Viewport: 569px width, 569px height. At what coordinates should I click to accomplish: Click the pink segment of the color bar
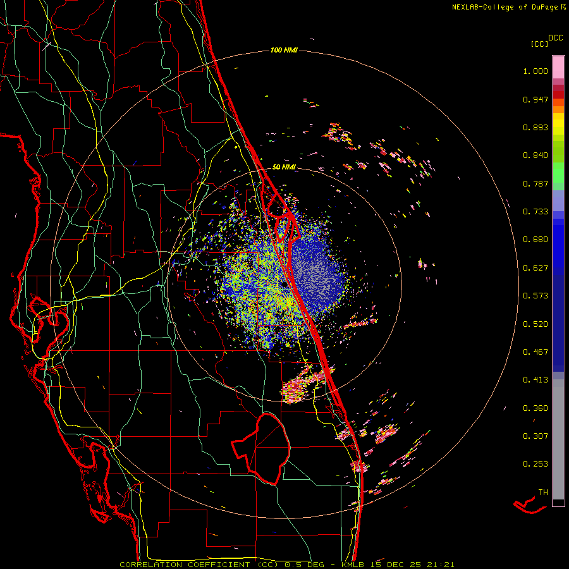pyautogui.click(x=558, y=68)
